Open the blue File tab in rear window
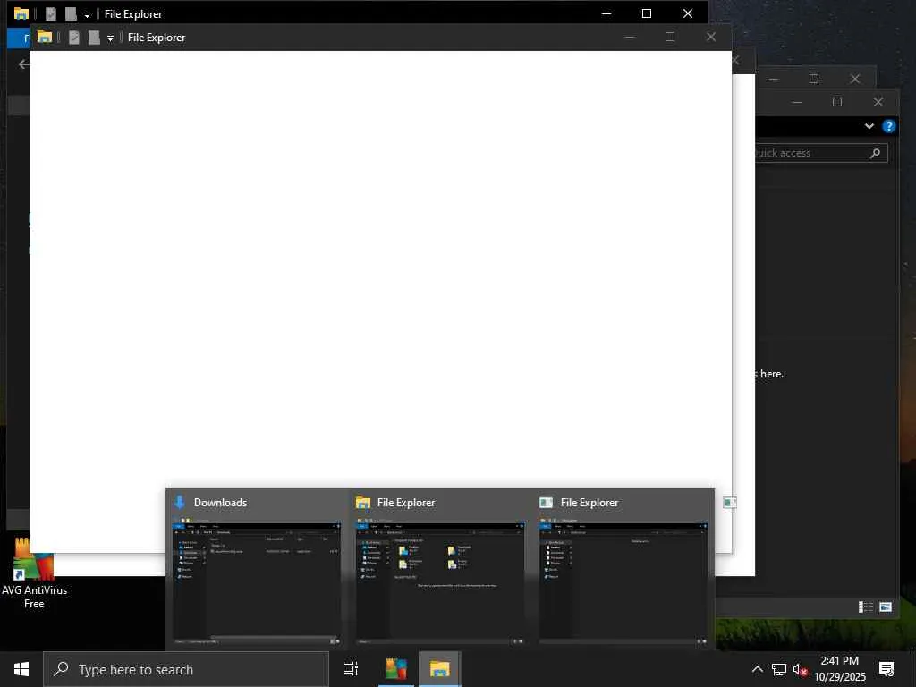 point(19,38)
